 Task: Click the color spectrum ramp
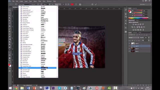point(138,18)
